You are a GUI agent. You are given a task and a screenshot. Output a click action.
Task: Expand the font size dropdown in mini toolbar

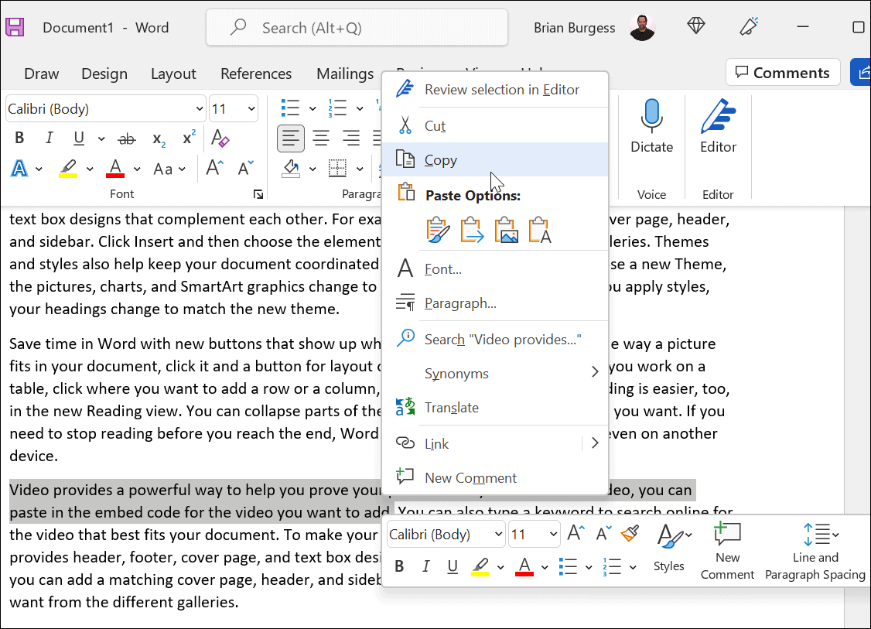553,535
